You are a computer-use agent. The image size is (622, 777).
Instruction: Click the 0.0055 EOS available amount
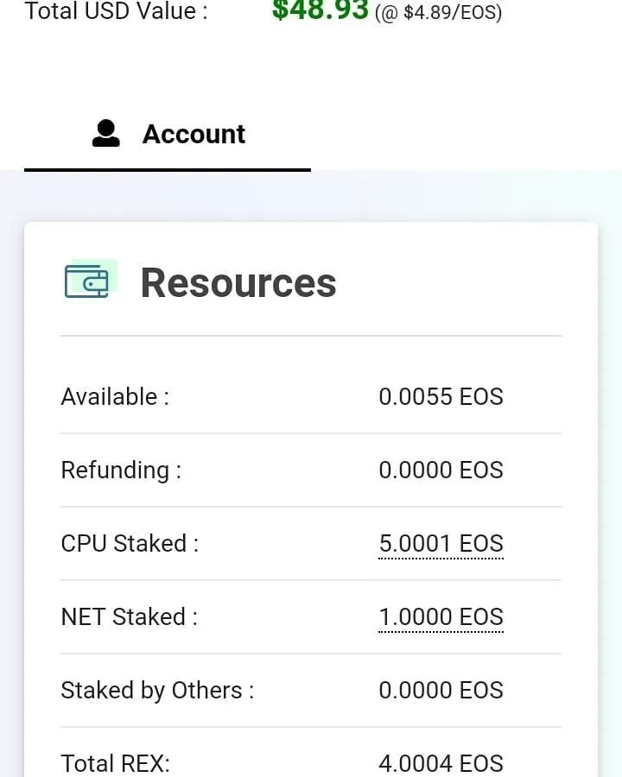[441, 397]
